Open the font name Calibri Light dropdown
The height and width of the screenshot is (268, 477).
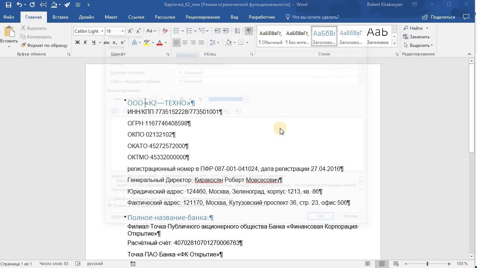click(x=102, y=31)
